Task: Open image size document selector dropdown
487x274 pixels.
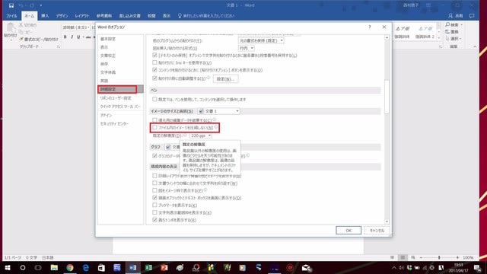Action: click(x=218, y=111)
